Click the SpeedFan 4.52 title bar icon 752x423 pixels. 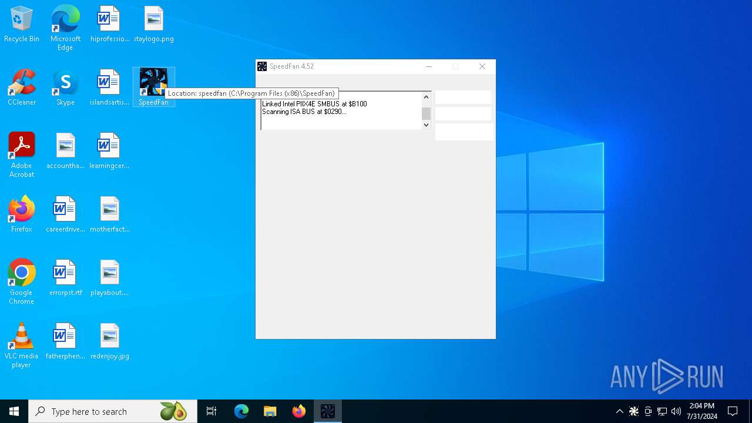coord(262,66)
